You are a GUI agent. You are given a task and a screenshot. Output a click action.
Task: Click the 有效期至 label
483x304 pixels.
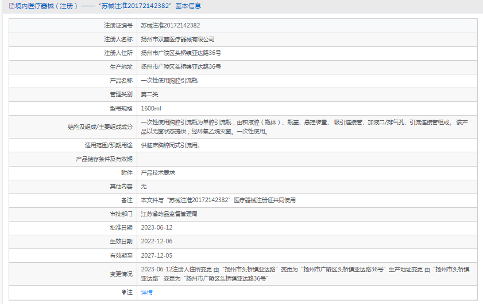121,255
